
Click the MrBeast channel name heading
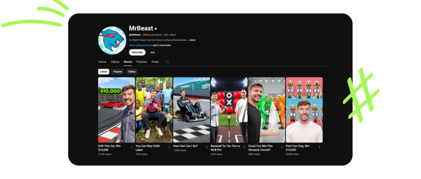(141, 28)
